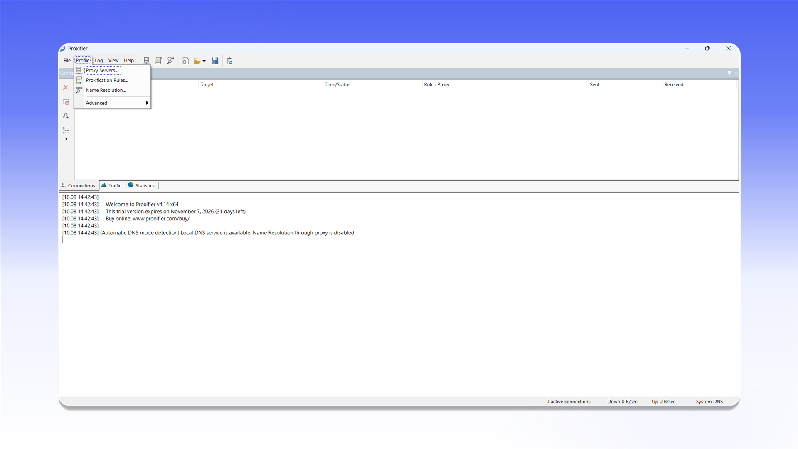Viewport: 798px width, 449px height.
Task: Pin the Connections panel using the pin icon
Action: click(x=729, y=73)
